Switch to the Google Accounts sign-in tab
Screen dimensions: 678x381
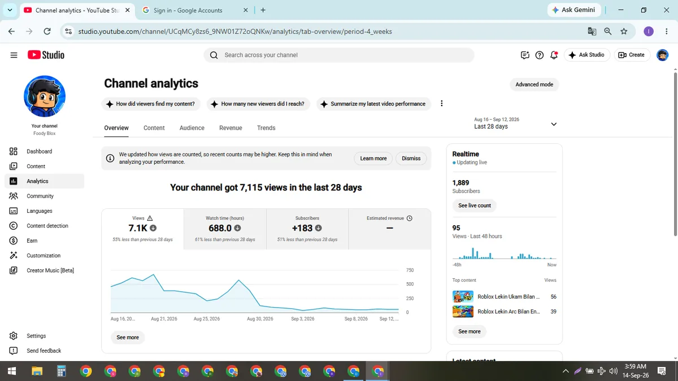pyautogui.click(x=194, y=10)
